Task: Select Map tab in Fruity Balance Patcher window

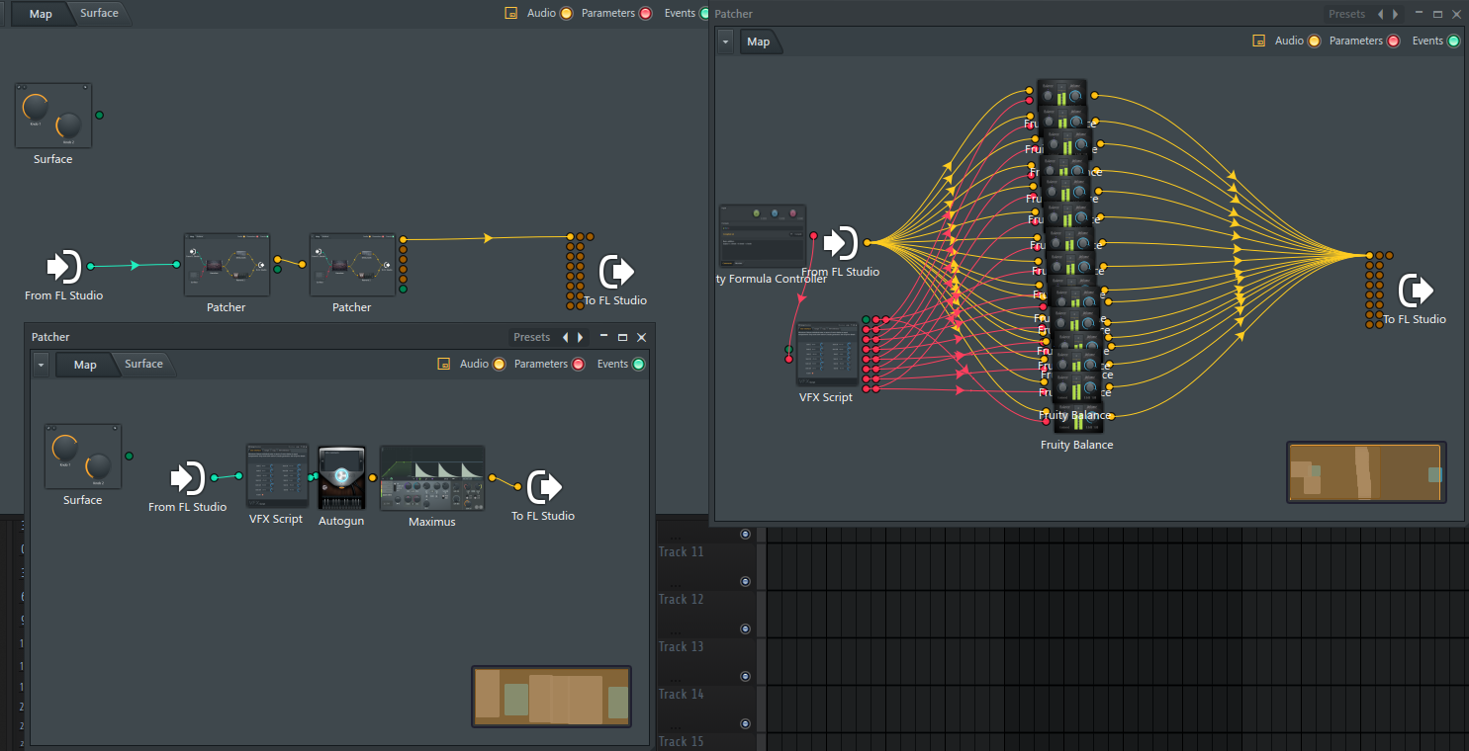Action: [x=758, y=42]
